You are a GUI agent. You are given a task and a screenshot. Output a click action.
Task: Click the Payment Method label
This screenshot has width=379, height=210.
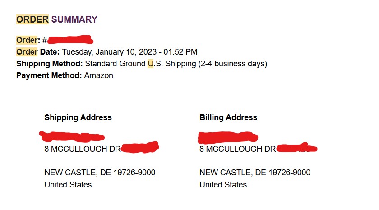pos(49,75)
